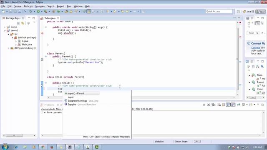Expand the C.java tree node
Viewport: 267px width, 150px height.
[x=16, y=41]
